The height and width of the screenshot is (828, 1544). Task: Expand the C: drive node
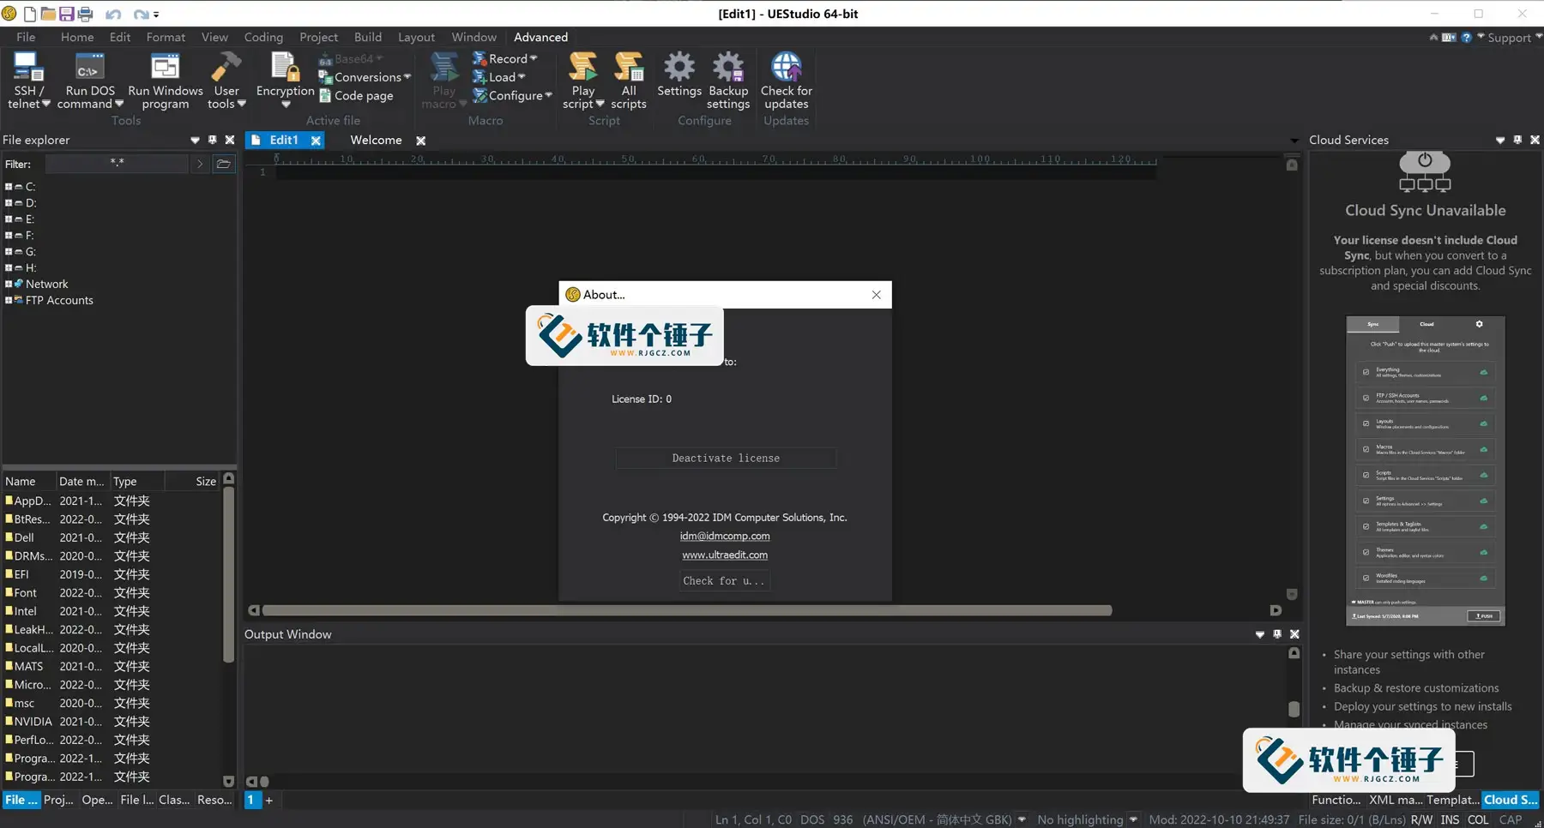click(9, 187)
